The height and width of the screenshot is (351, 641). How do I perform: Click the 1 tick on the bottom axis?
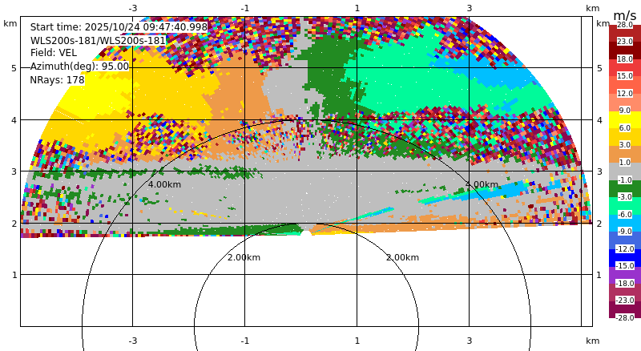357,341
